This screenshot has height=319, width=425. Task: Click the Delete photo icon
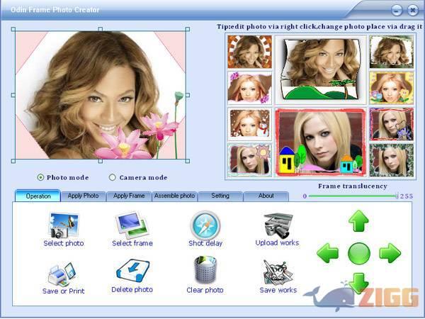point(132,271)
